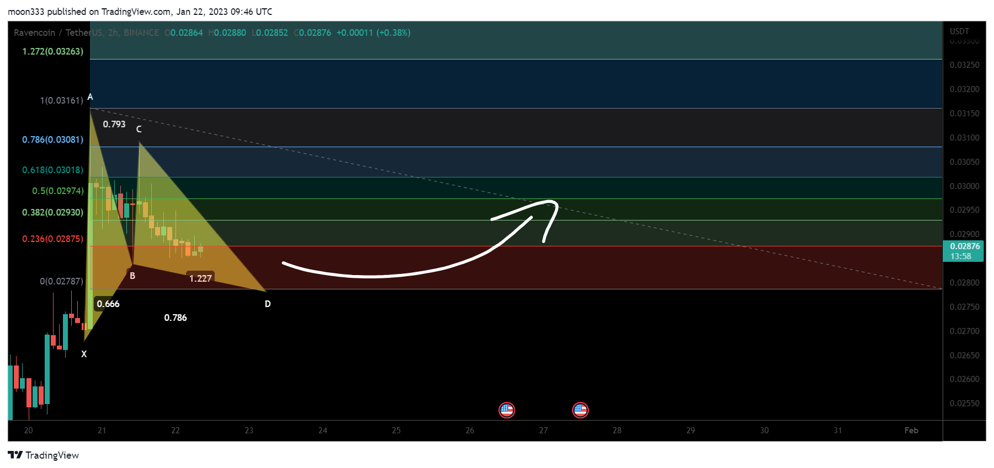Click the pattern point label A
Screen dimensions: 994x468
(x=91, y=97)
